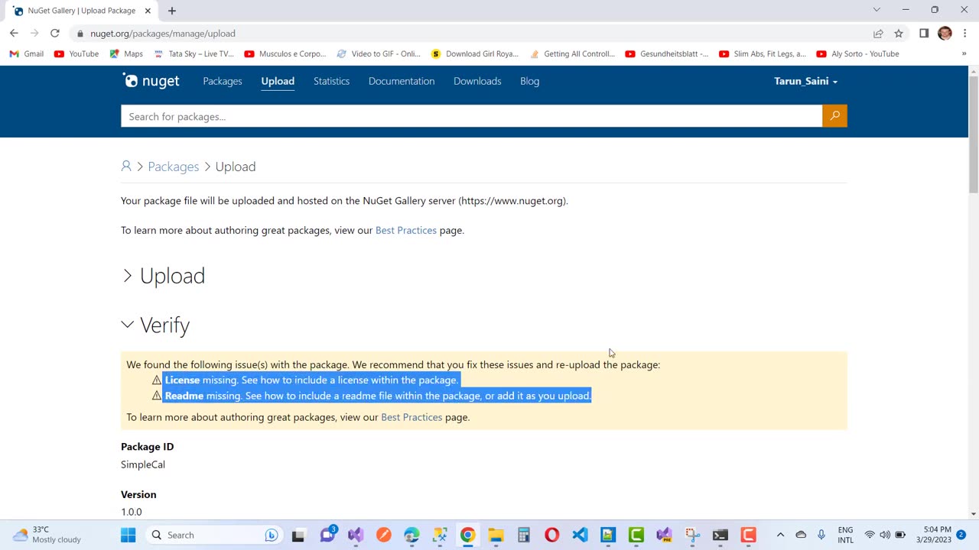Image resolution: width=979 pixels, height=550 pixels.
Task: Open Tata Sky bookmark
Action: click(194, 54)
